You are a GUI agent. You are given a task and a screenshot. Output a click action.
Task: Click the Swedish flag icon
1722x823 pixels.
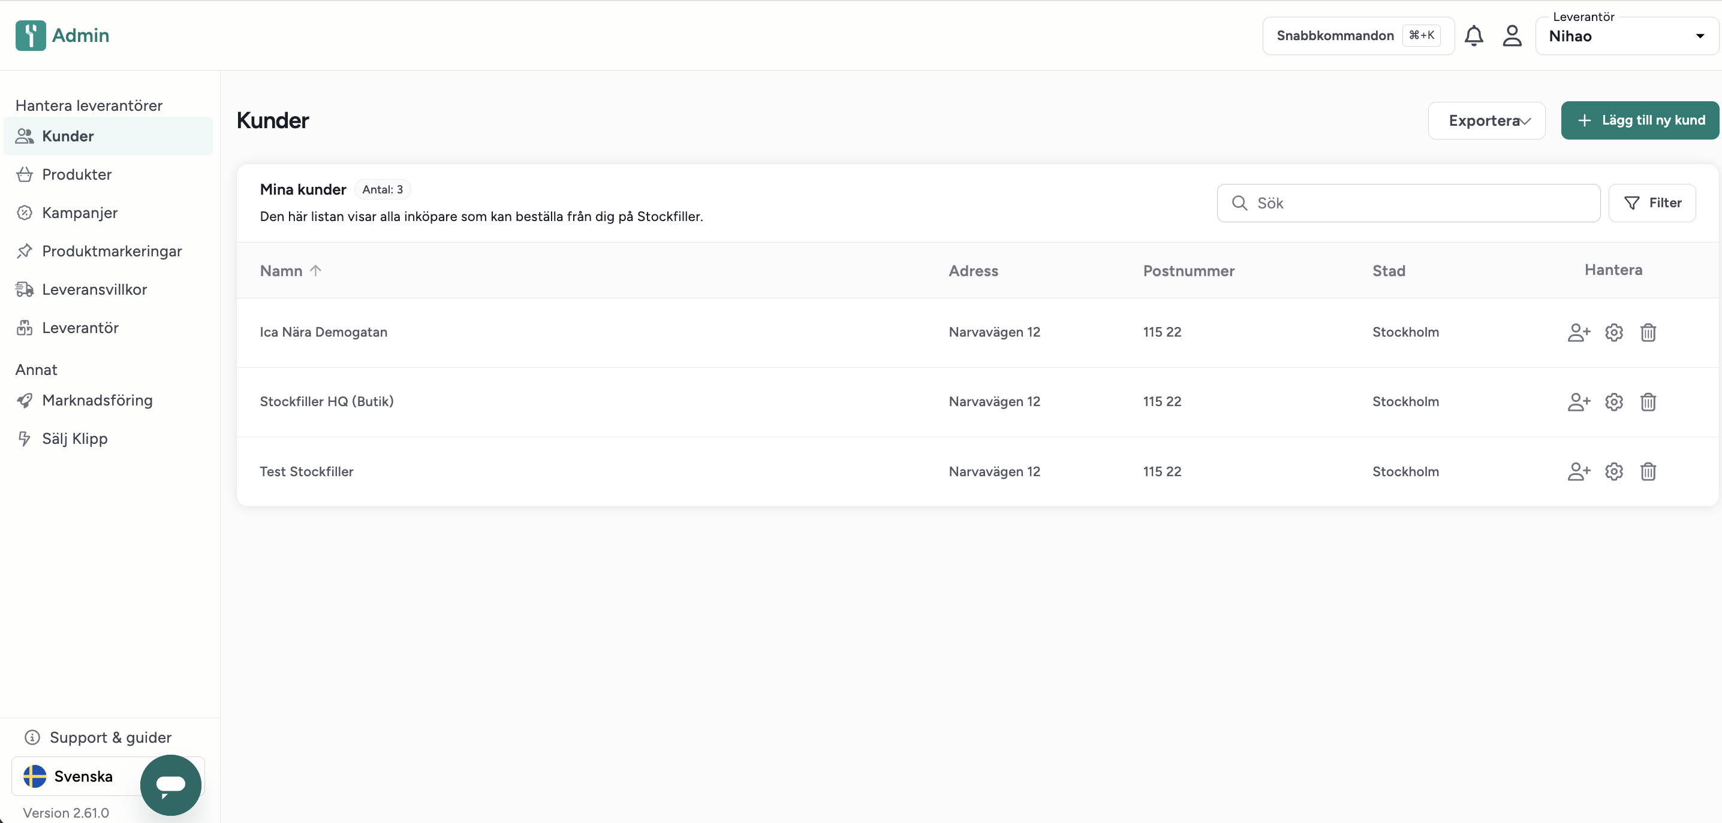click(x=35, y=776)
